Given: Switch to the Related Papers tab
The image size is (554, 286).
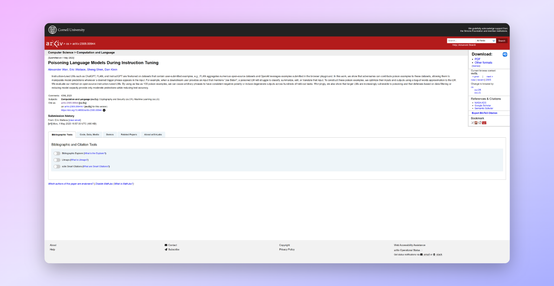Looking at the screenshot, I should 129,134.
